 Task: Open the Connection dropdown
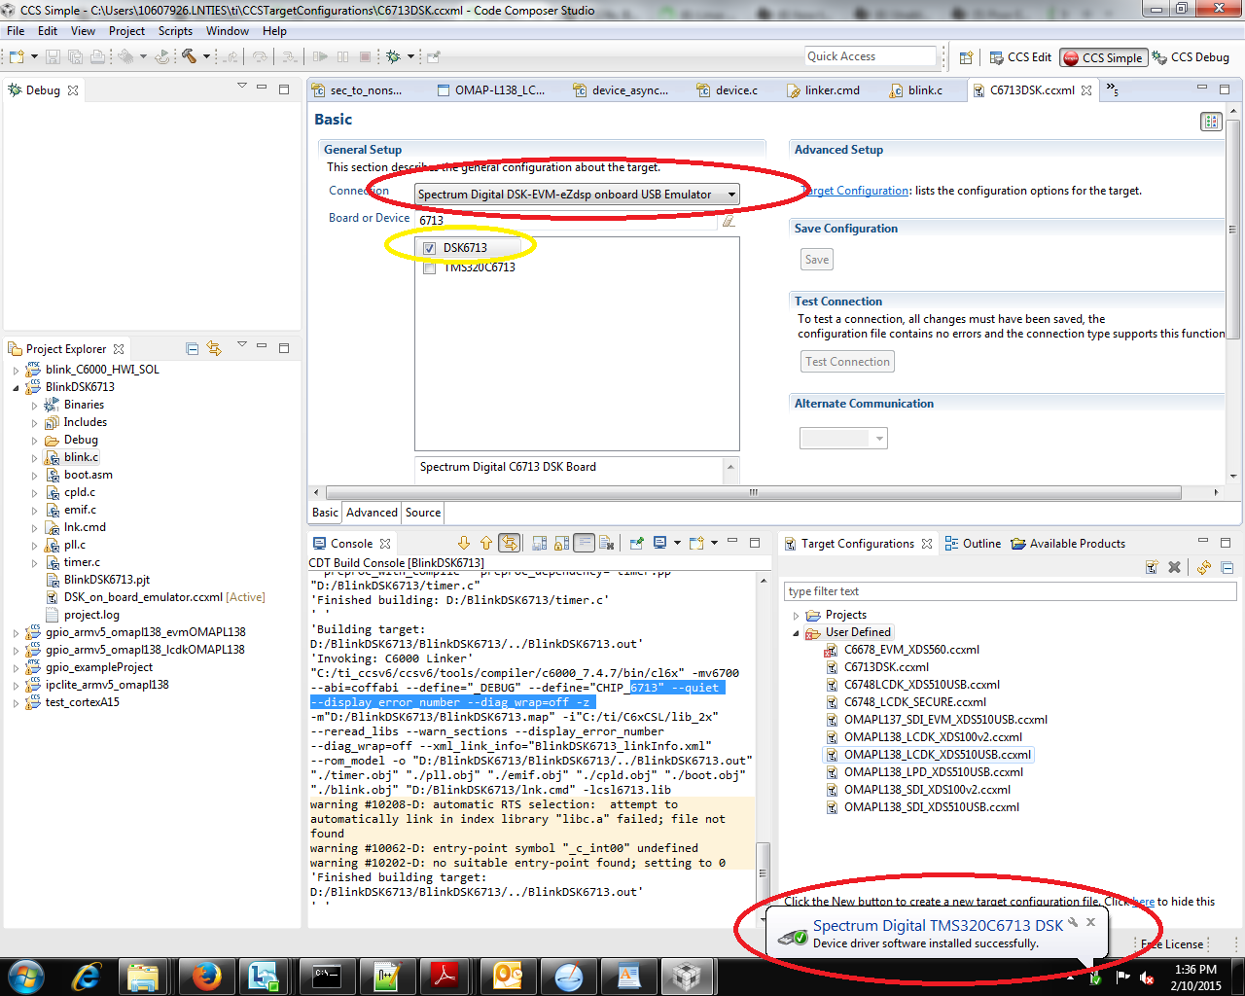pyautogui.click(x=577, y=195)
